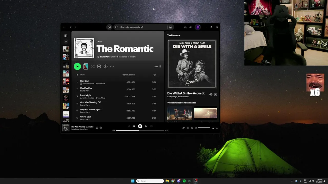This screenshot has width=328, height=184.
Task: Create a playlist with sidebar plus button
Action: click(x=66, y=42)
